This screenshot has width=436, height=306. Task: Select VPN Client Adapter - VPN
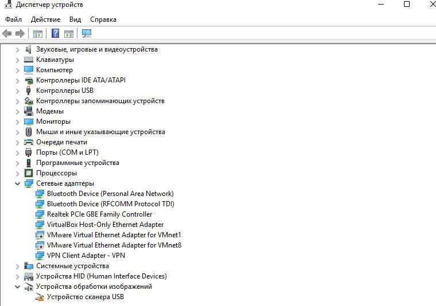point(86,256)
